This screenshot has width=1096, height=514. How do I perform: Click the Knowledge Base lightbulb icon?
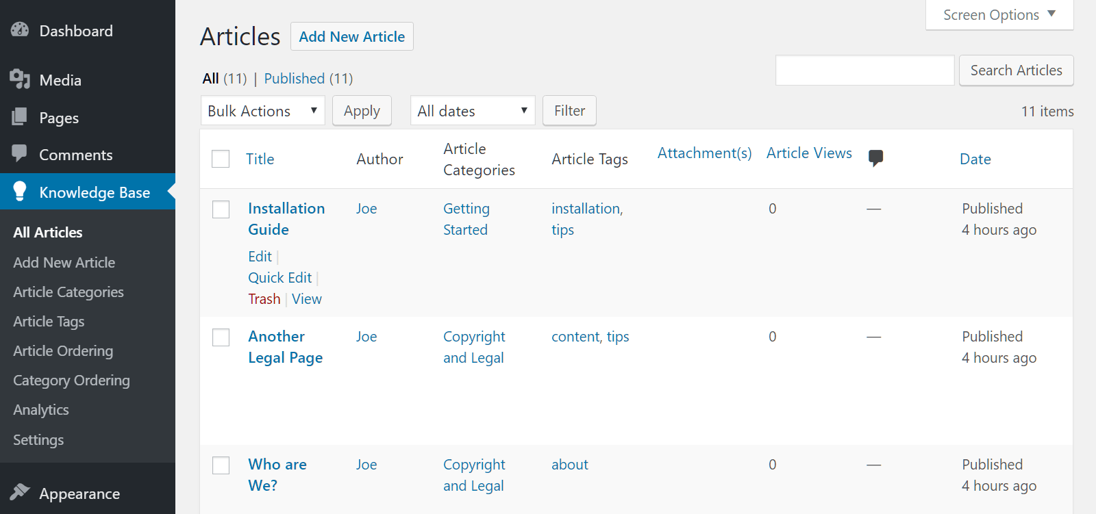click(x=20, y=192)
